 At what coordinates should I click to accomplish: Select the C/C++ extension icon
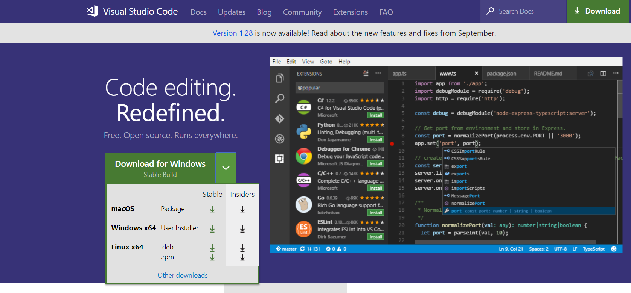[303, 180]
